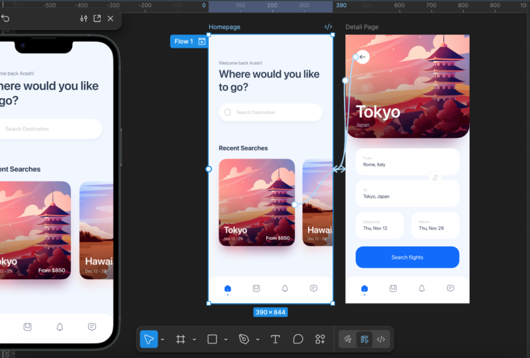Image resolution: width=530 pixels, height=358 pixels.
Task: Select the Hawaii card in Homepage frame
Action: (318, 202)
